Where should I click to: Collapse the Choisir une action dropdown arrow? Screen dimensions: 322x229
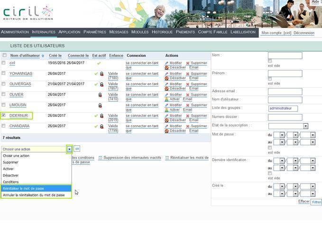[x=69, y=149]
